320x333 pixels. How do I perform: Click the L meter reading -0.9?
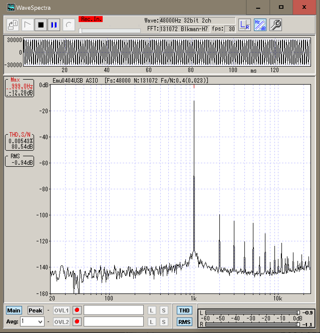pyautogui.click(x=307, y=312)
